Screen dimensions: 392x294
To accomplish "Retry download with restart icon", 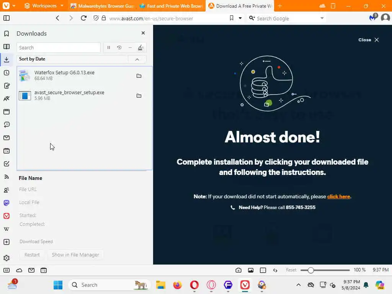I will click(x=119, y=47).
